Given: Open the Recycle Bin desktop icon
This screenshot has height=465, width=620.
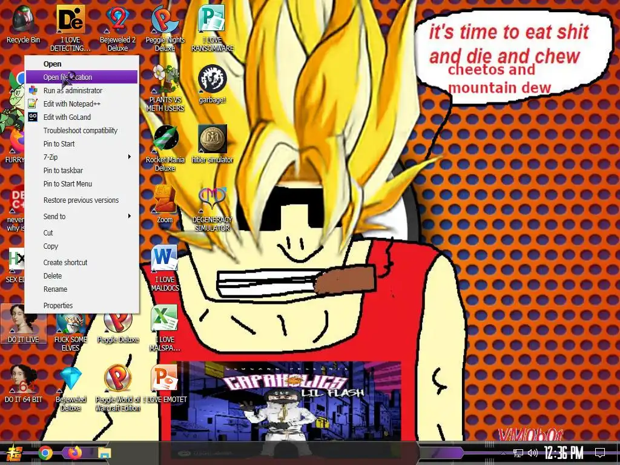Looking at the screenshot, I should point(23,24).
